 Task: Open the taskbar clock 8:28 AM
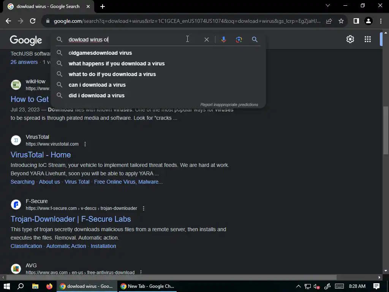pos(357,286)
